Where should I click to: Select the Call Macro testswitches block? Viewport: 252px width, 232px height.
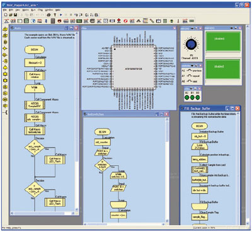(x=35, y=130)
